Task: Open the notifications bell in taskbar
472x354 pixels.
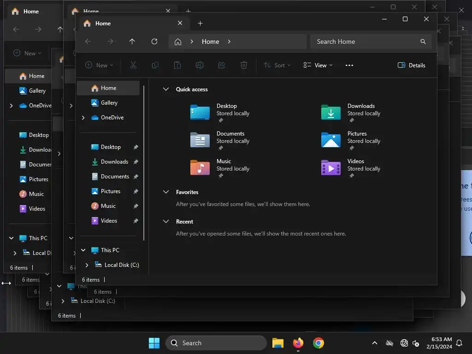Action: (x=460, y=343)
